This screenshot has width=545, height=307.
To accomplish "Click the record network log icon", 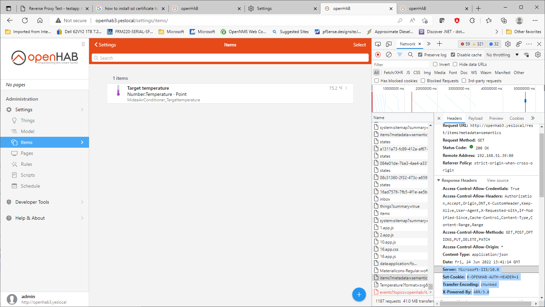I will point(378,55).
